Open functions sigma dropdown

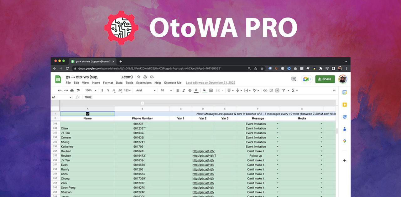294,90
